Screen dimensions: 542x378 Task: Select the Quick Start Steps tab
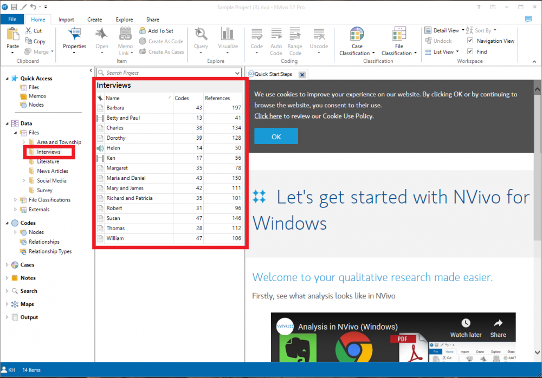[273, 74]
